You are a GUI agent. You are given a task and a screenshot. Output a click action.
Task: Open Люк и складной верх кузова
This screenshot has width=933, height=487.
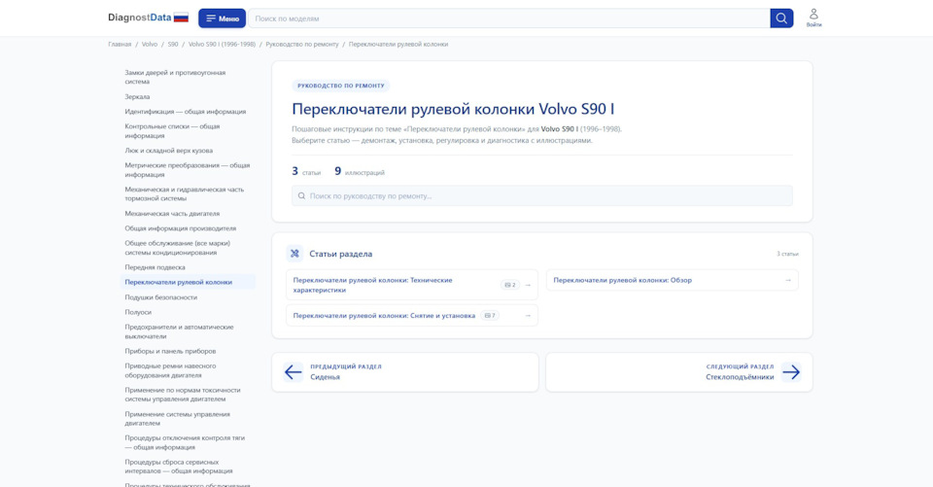click(x=188, y=151)
